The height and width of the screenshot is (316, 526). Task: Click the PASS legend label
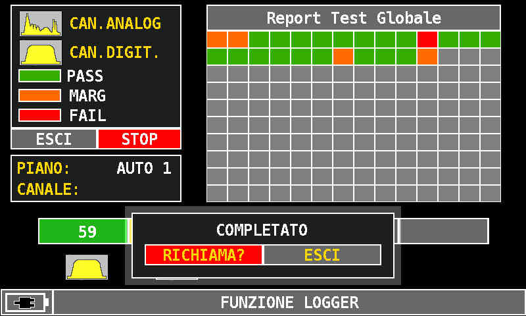(85, 76)
